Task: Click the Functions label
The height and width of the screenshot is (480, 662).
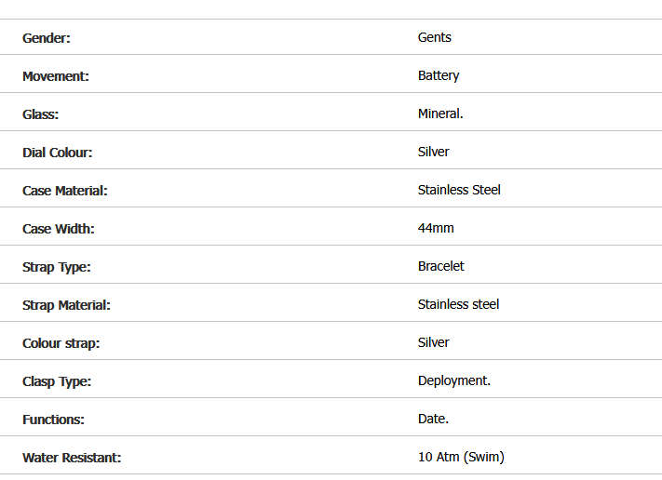Action: [53, 420]
